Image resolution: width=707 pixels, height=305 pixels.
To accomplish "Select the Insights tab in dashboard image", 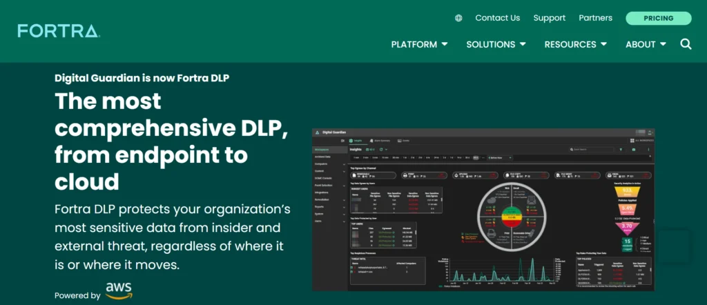I will click(356, 141).
